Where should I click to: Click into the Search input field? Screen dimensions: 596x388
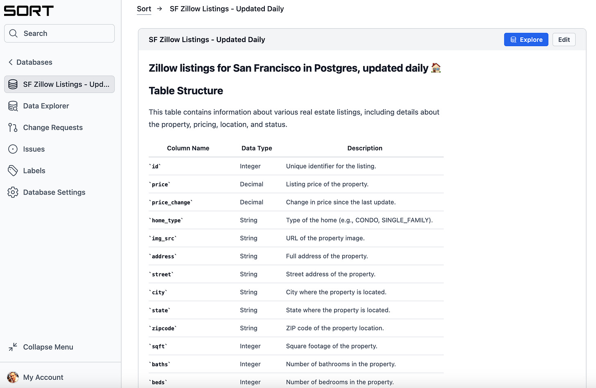(x=59, y=34)
